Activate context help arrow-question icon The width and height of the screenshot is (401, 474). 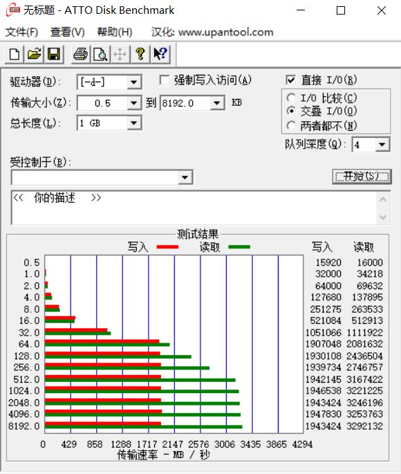click(160, 55)
